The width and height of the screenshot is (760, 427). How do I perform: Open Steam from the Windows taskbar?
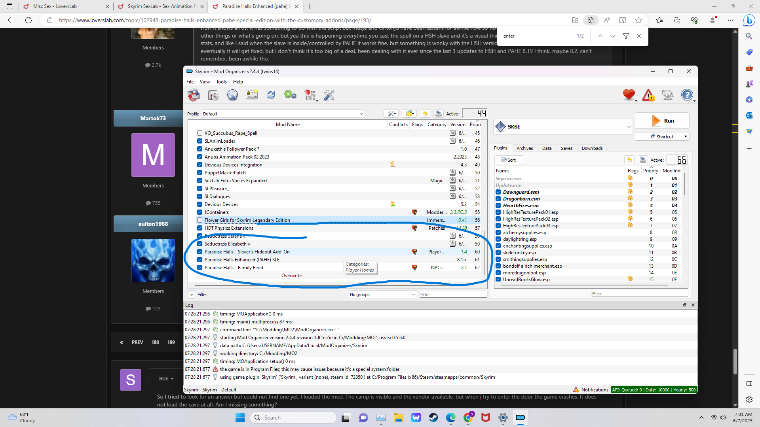coord(433,418)
